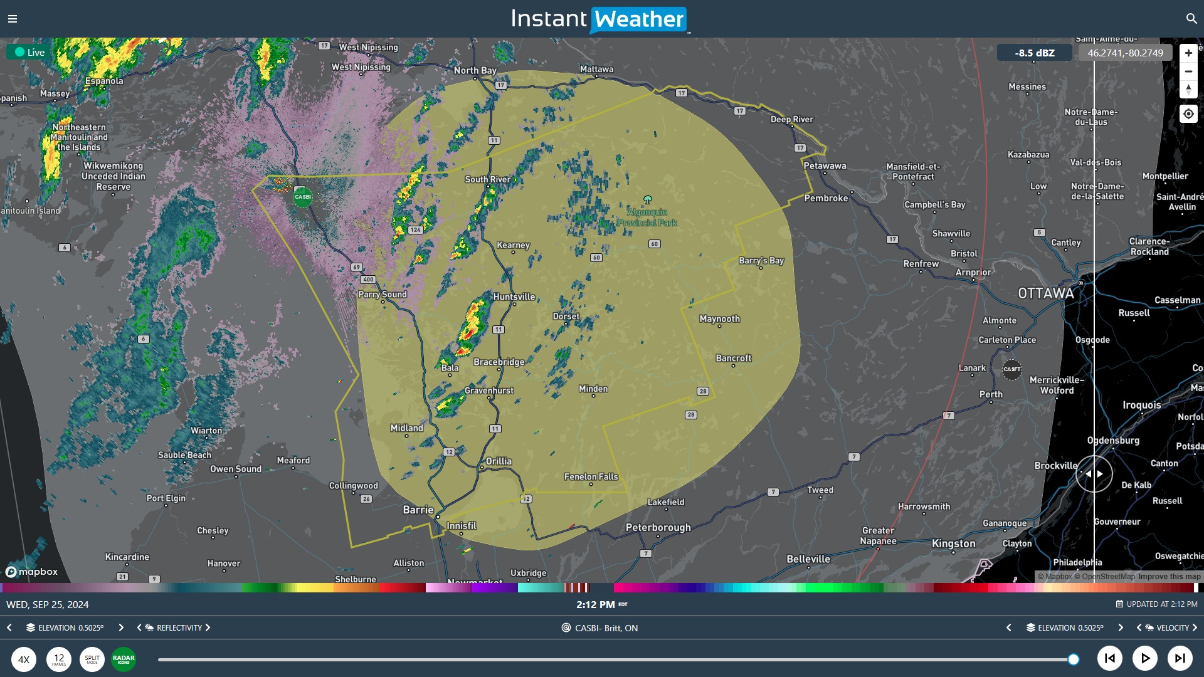This screenshot has height=677, width=1204.
Task: Click the North Bay city label
Action: tap(475, 70)
